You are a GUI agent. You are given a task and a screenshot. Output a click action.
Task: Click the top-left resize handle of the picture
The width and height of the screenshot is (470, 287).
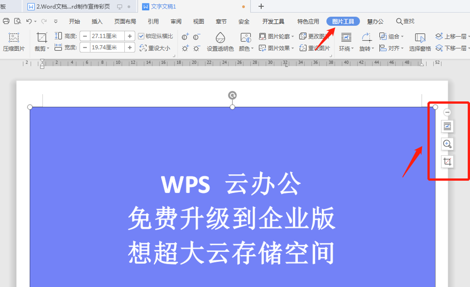point(30,107)
